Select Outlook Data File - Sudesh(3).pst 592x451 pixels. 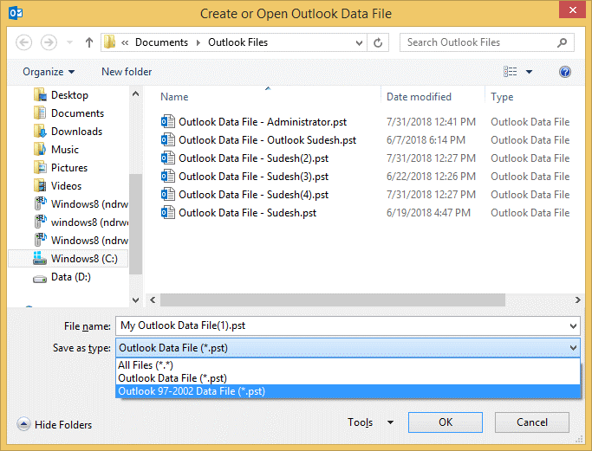click(253, 176)
